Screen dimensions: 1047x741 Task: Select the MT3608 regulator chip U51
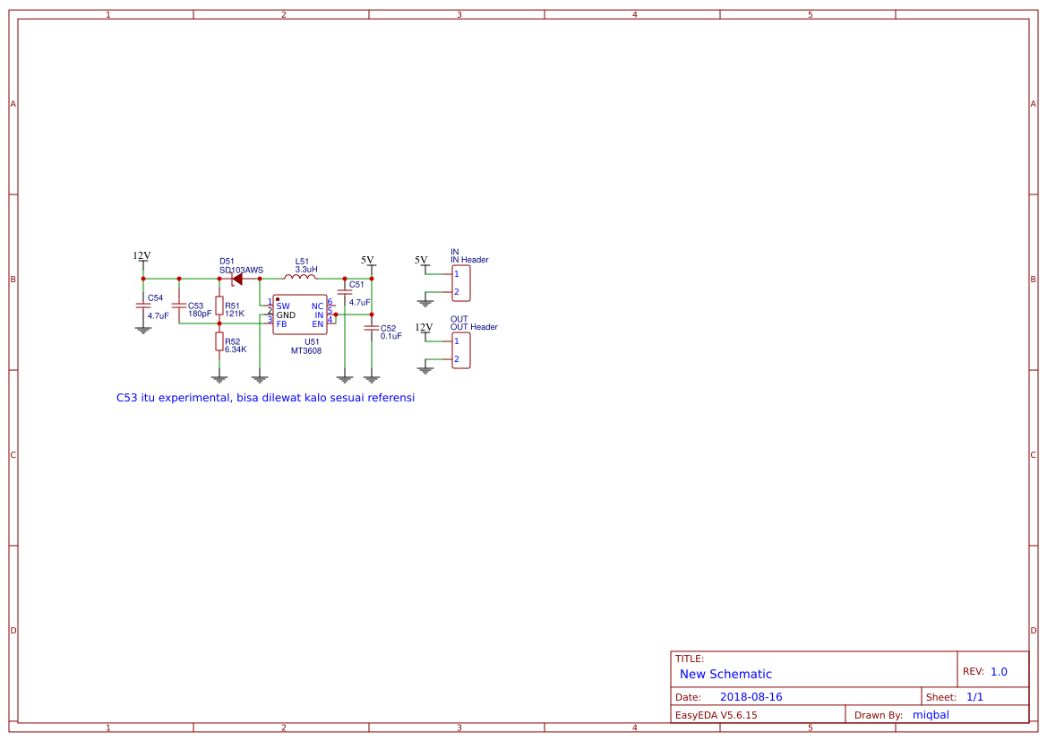[301, 314]
